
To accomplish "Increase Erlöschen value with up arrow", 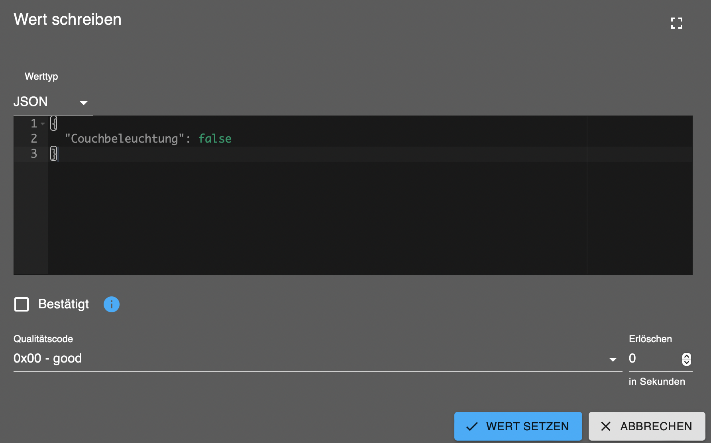I will click(x=686, y=356).
